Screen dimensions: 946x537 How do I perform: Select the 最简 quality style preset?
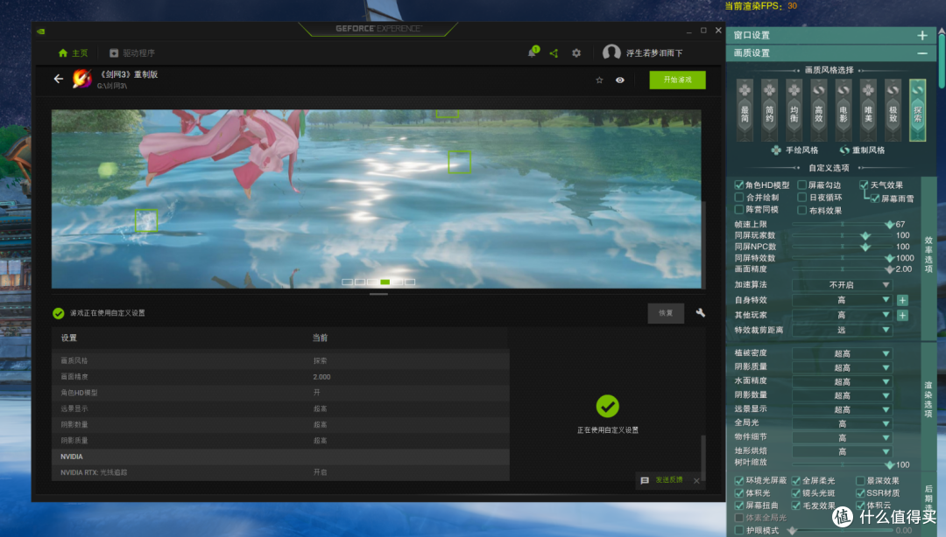745,109
